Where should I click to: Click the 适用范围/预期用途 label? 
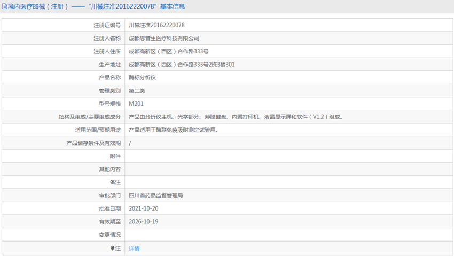(x=98, y=130)
